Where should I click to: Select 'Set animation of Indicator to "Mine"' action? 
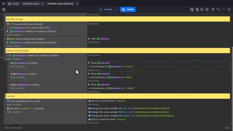pos(110,78)
